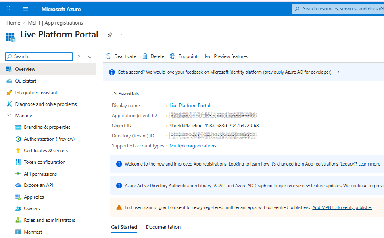Click Add MPN ID to verify publisher
The height and width of the screenshot is (238, 384).
(x=342, y=207)
